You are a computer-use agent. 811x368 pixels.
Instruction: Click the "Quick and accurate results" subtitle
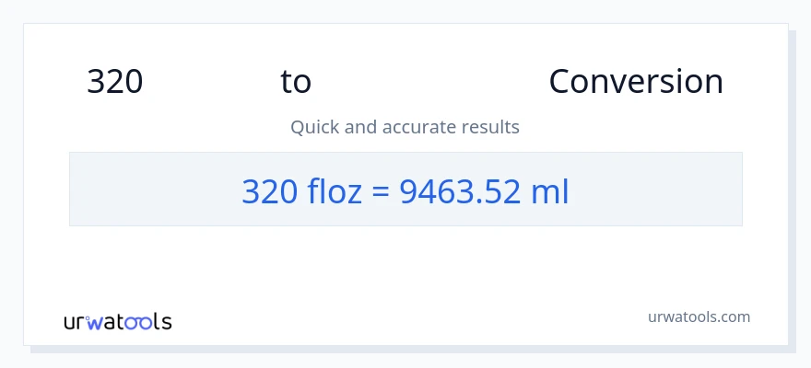405,127
